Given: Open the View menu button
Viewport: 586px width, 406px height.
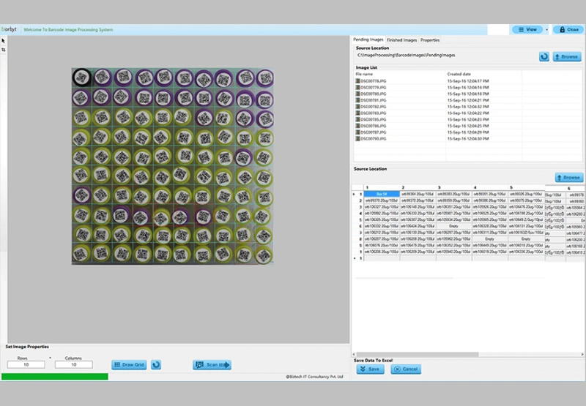Looking at the screenshot, I should [527, 29].
